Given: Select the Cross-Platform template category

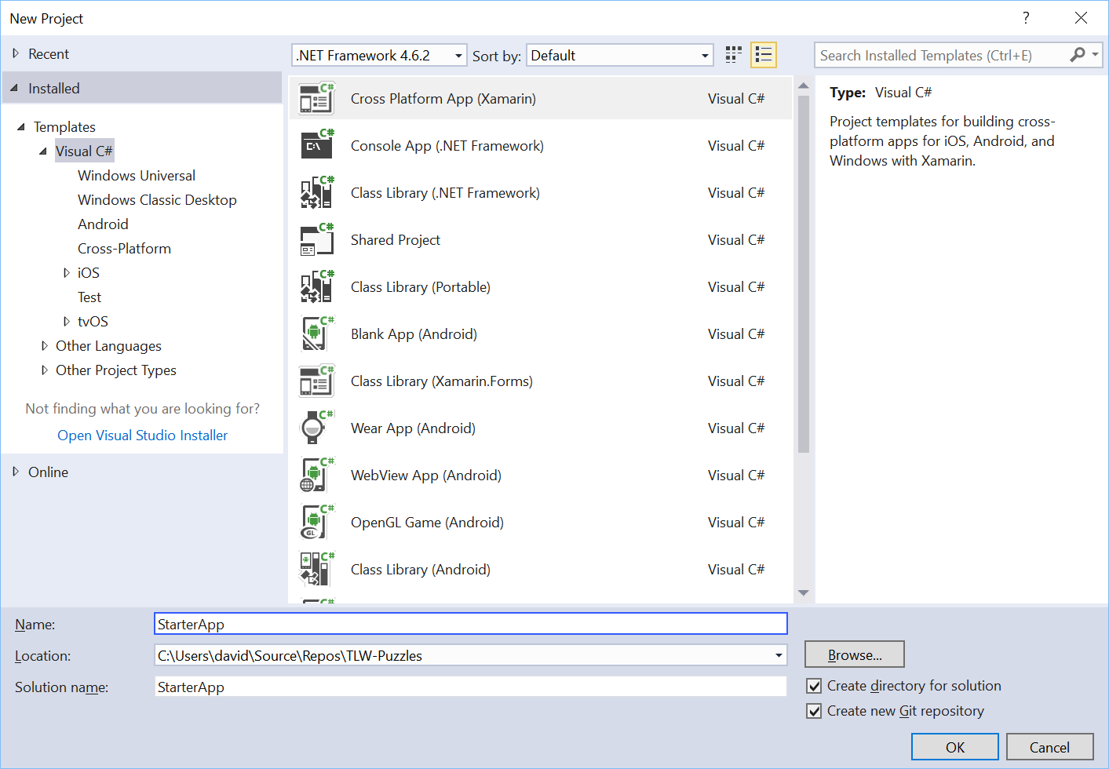Looking at the screenshot, I should pyautogui.click(x=124, y=249).
